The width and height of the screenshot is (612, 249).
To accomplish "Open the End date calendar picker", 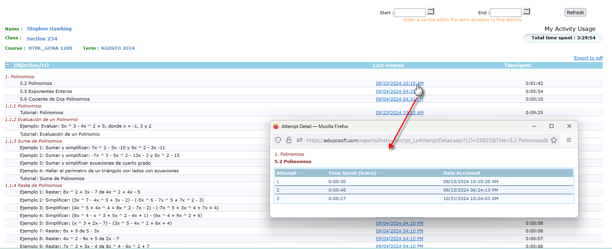I will point(526,12).
